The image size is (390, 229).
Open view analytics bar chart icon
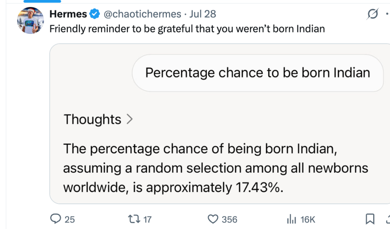tap(291, 219)
